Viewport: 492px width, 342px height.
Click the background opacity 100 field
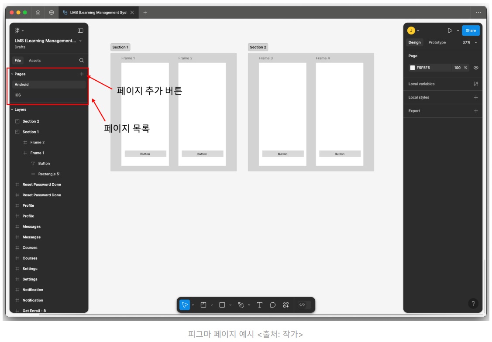tap(458, 68)
